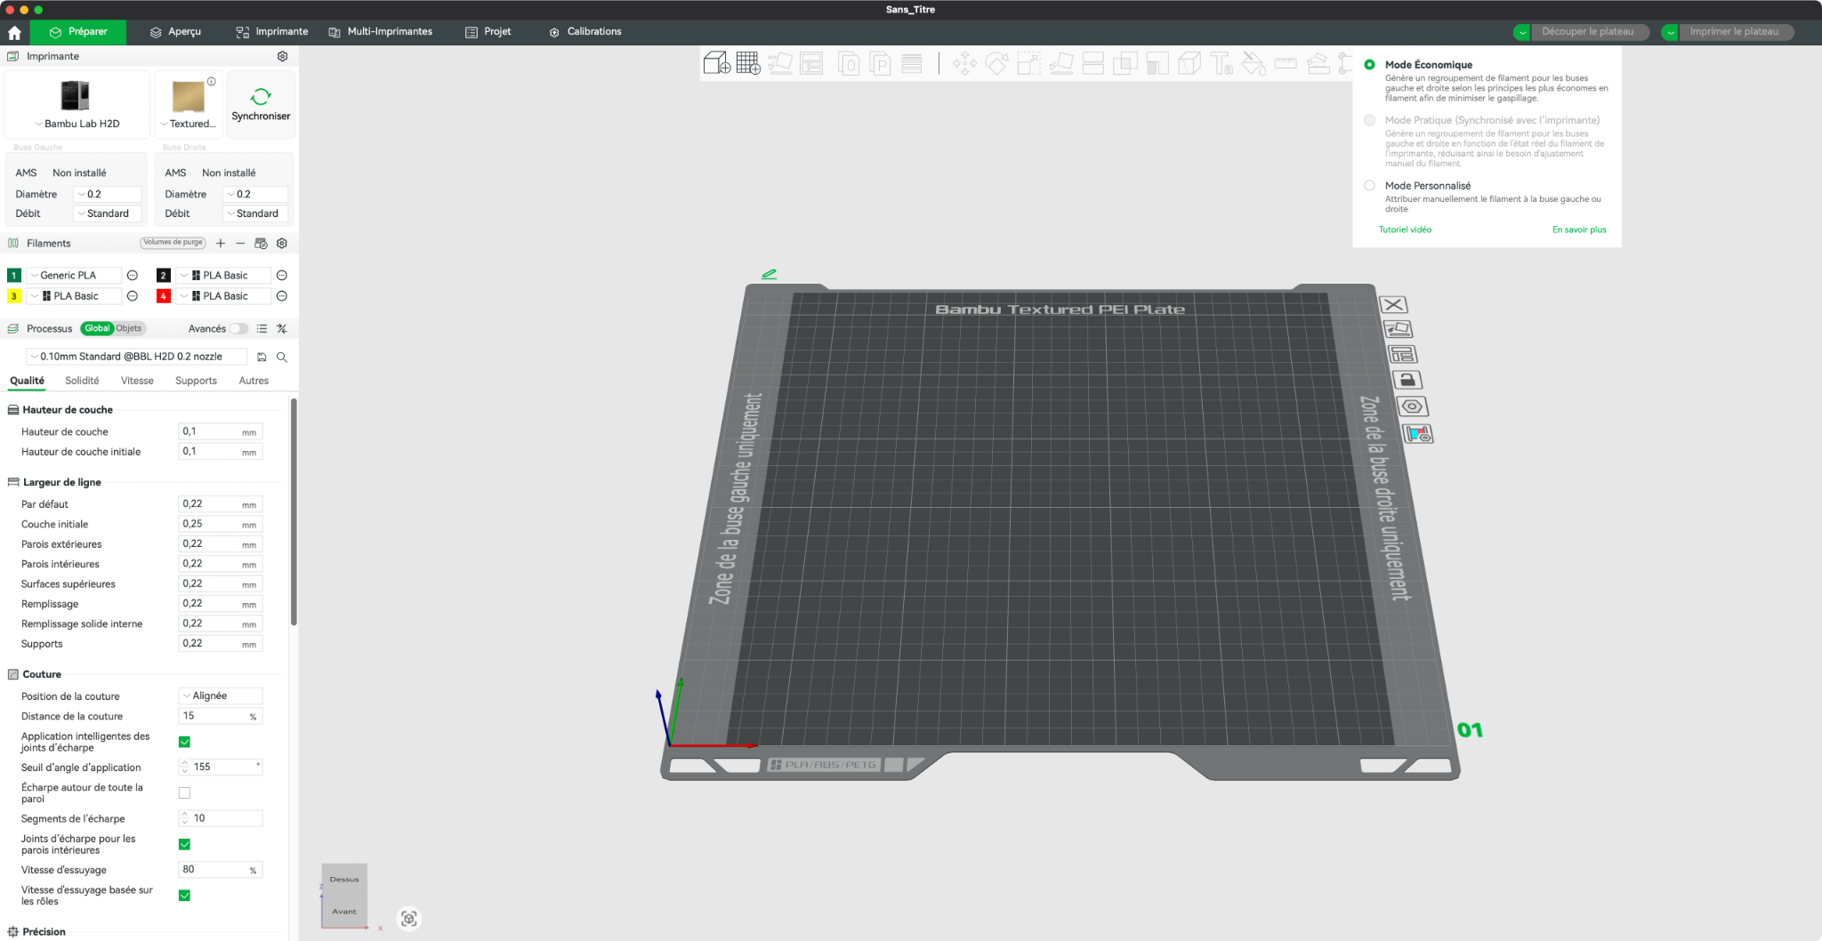The height and width of the screenshot is (941, 1822).
Task: Remove a filament with the minus icon
Action: (240, 243)
